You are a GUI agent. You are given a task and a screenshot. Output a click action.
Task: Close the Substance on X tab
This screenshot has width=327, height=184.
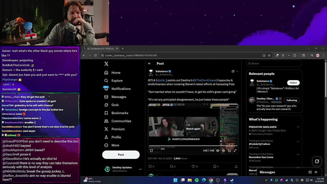[117, 49]
